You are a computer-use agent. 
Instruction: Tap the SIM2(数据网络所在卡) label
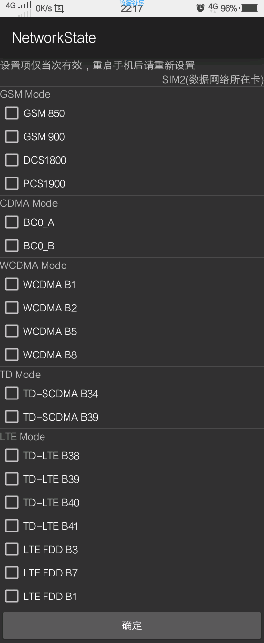[x=213, y=80]
